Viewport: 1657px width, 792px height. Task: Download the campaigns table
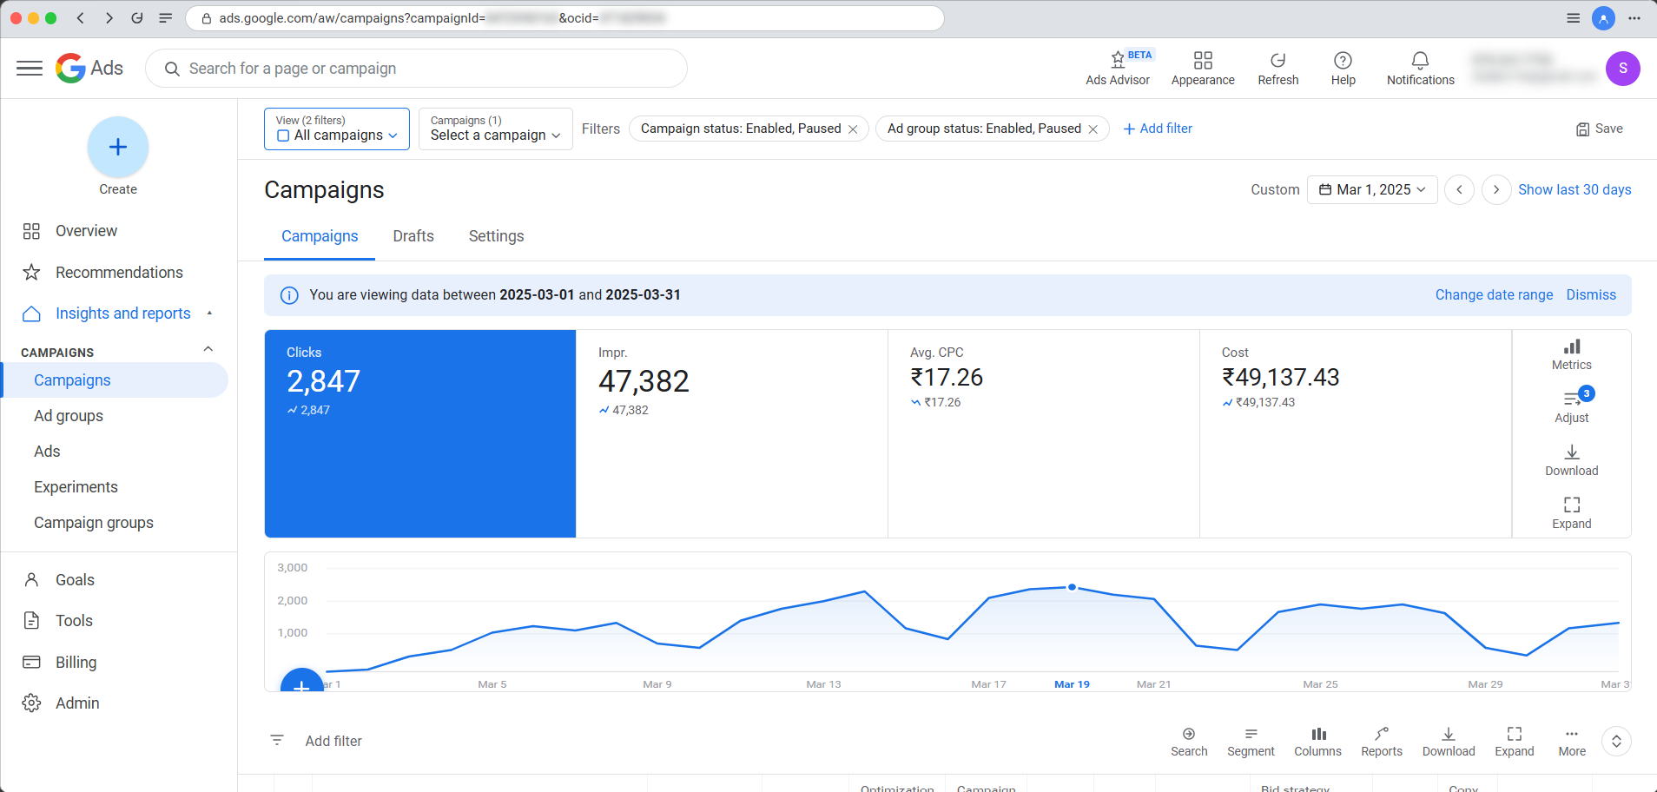1449,742
